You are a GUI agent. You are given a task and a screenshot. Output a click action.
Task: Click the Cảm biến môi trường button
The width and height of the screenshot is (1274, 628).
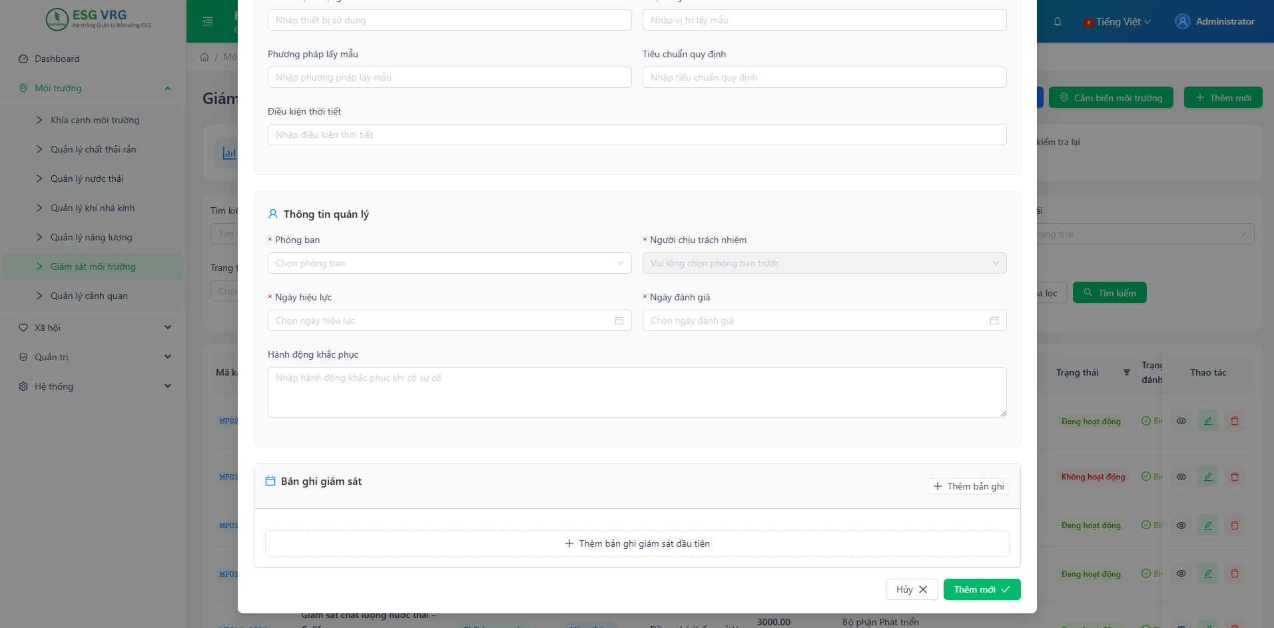coord(1111,98)
